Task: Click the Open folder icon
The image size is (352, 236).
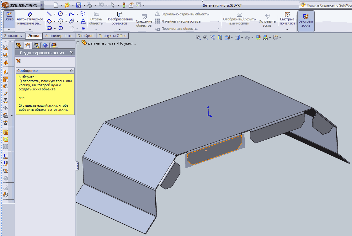Action: (67, 5)
